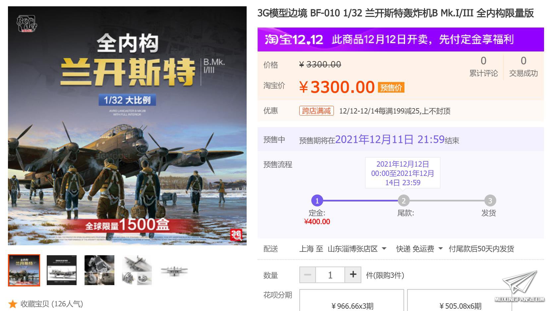Open the 交易成功 transaction count

coord(523,66)
